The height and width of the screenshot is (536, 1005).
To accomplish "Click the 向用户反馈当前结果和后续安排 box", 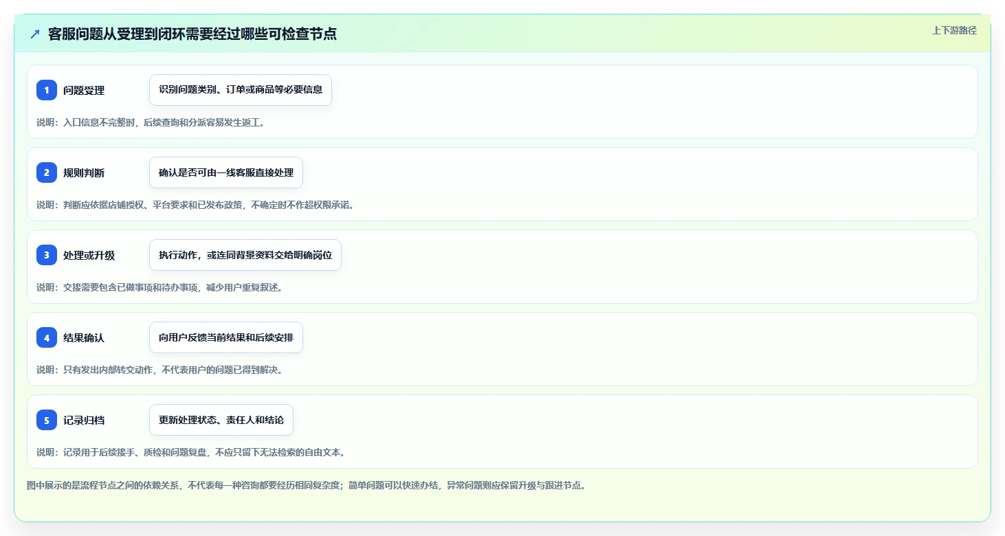I will [226, 337].
